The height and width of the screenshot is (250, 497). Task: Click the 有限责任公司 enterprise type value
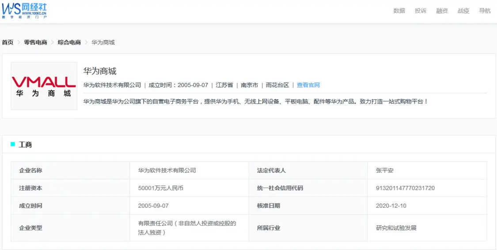189,228
